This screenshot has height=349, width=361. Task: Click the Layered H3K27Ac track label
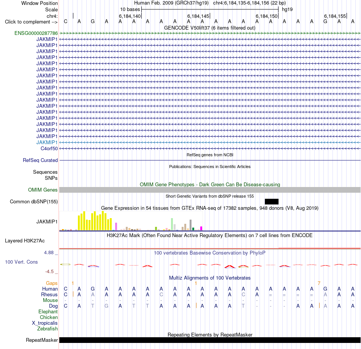click(25, 241)
